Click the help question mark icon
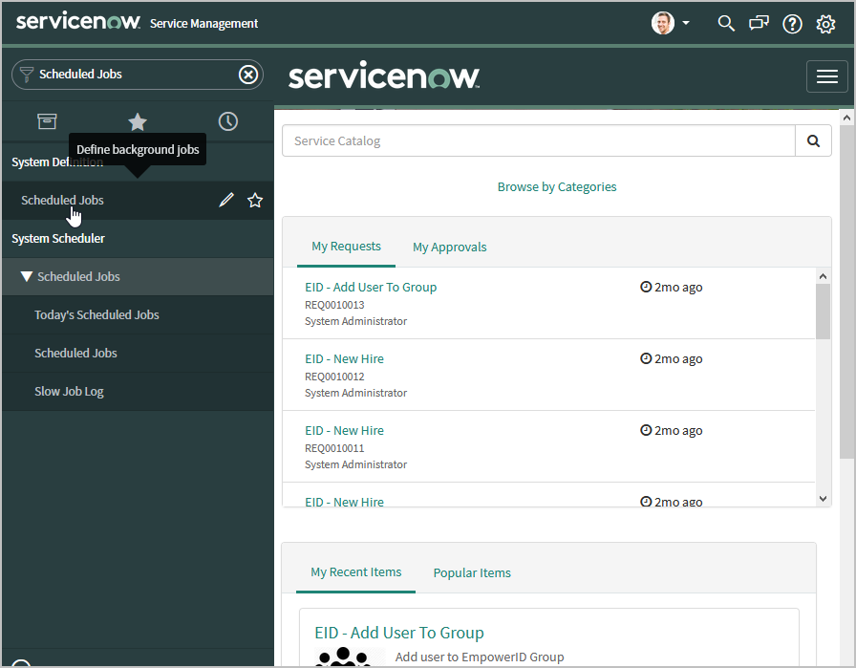 click(792, 24)
